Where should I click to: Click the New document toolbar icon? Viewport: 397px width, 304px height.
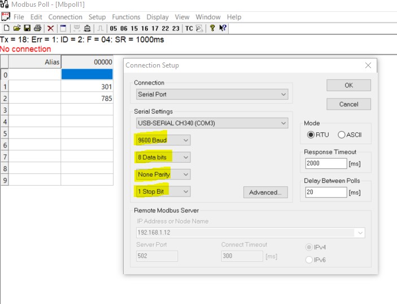pos(6,28)
